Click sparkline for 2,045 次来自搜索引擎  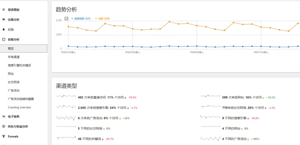[x=66, y=106]
